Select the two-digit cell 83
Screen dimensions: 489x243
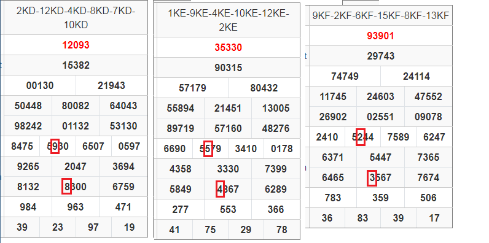(x=362, y=218)
